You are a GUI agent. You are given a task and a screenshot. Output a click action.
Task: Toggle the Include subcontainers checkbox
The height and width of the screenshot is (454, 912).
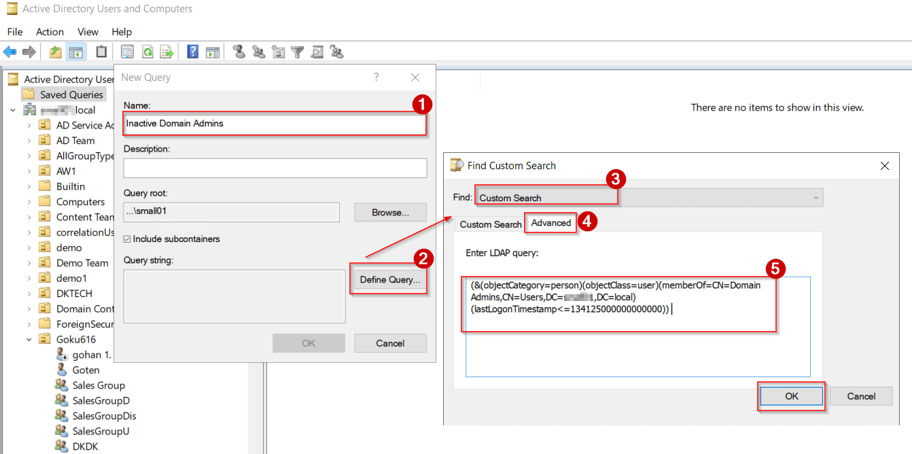(x=127, y=239)
